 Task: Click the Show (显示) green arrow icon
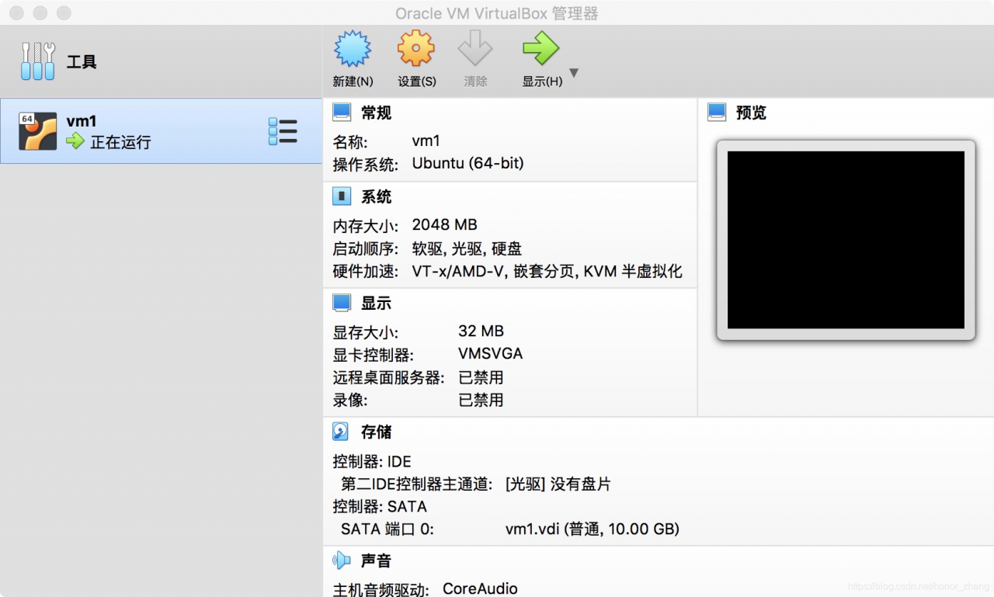coord(541,48)
